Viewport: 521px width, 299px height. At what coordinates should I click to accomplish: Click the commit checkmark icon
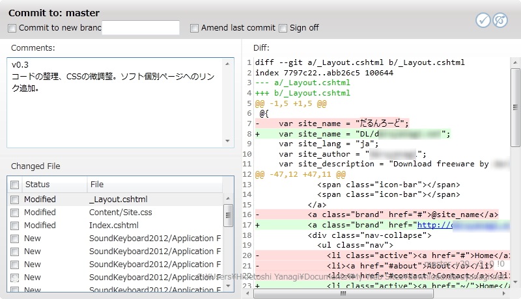point(483,20)
